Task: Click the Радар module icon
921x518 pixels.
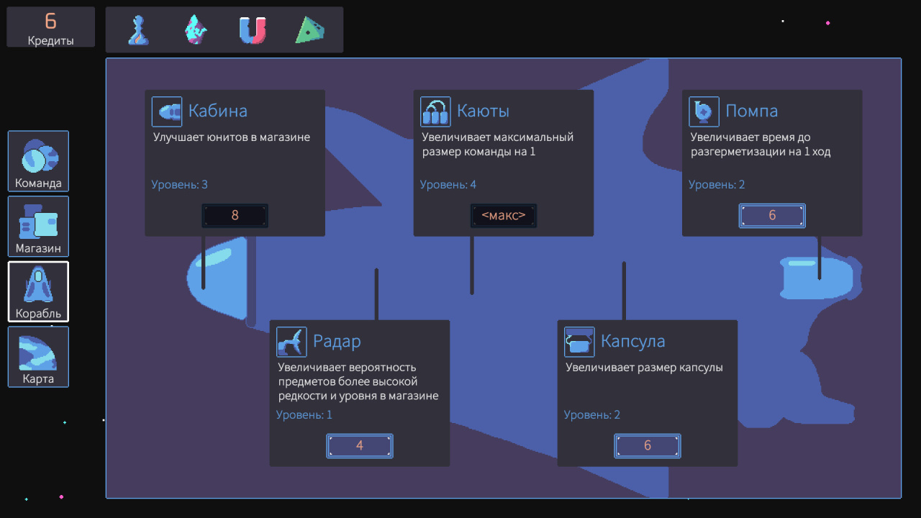Action: pyautogui.click(x=291, y=342)
